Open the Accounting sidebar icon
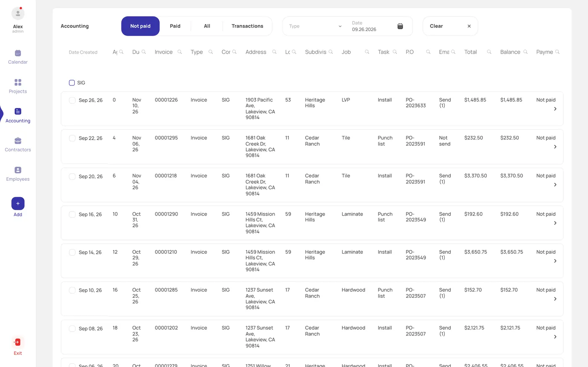This screenshot has width=588, height=367. (x=18, y=112)
